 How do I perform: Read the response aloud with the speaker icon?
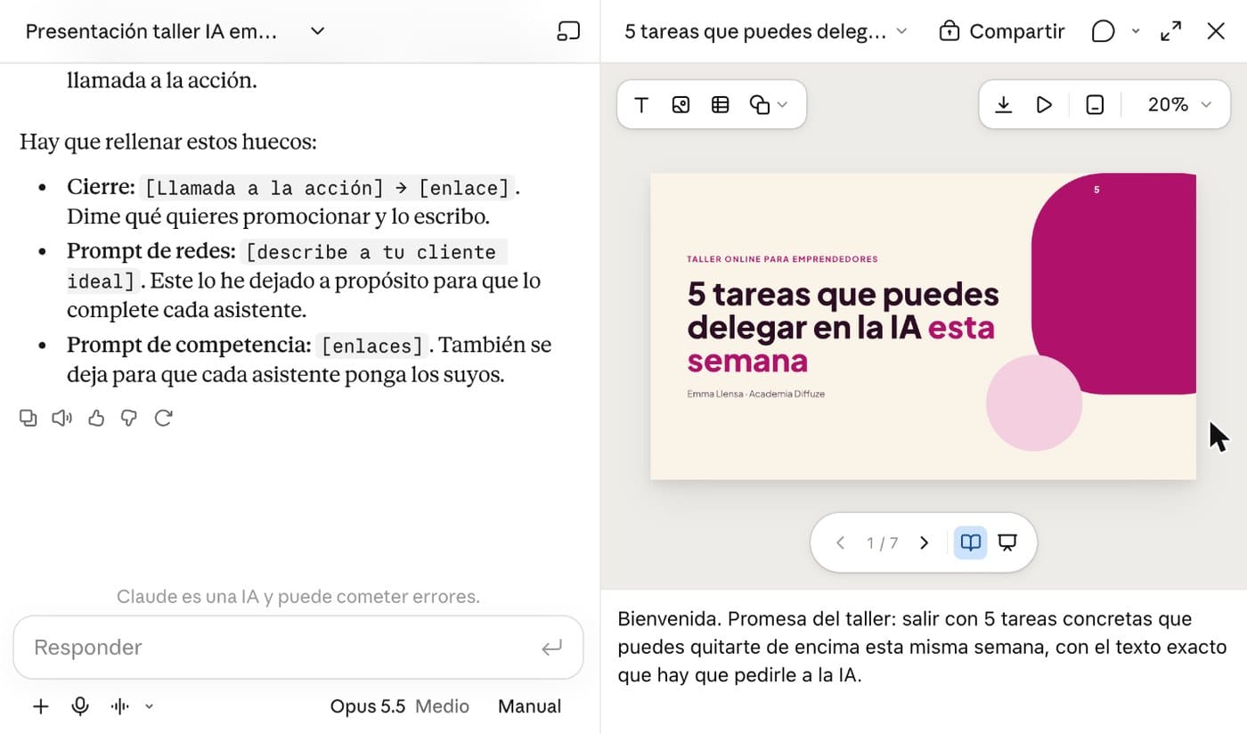pos(61,418)
